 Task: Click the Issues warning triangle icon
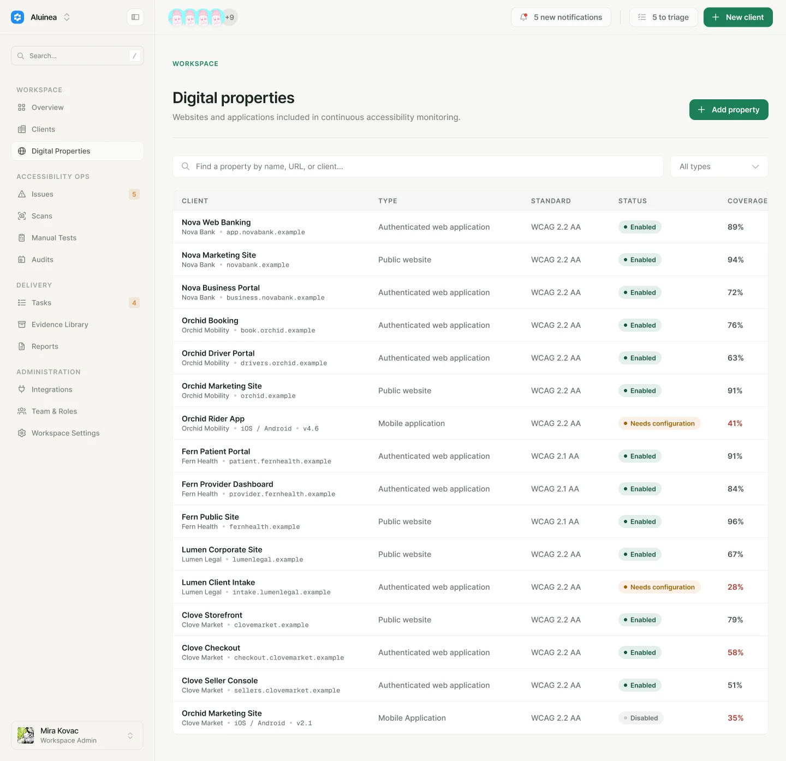coord(22,194)
